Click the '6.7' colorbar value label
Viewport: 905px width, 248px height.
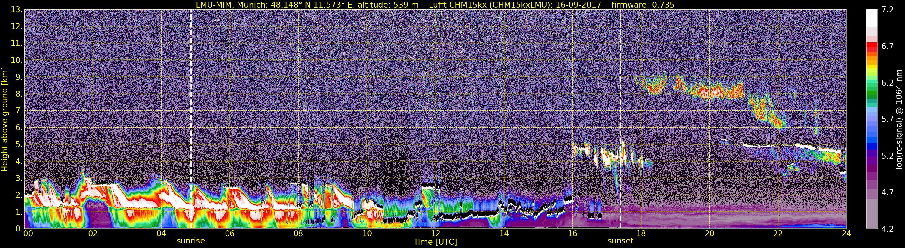888,46
